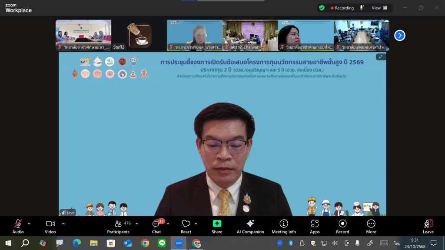Expand video options arrow next to Video

tap(63, 224)
